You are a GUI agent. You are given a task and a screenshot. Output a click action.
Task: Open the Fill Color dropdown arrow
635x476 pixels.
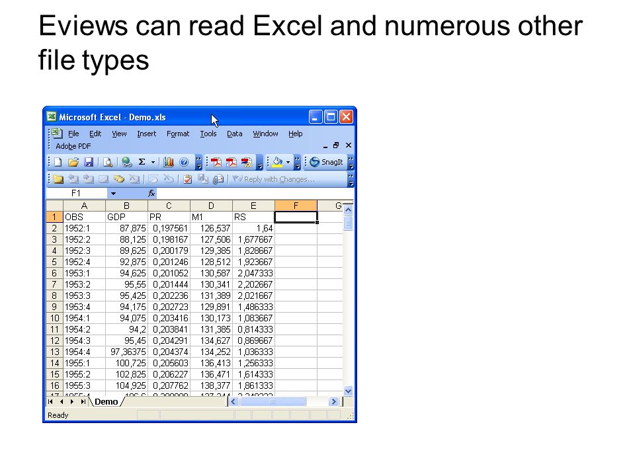288,163
